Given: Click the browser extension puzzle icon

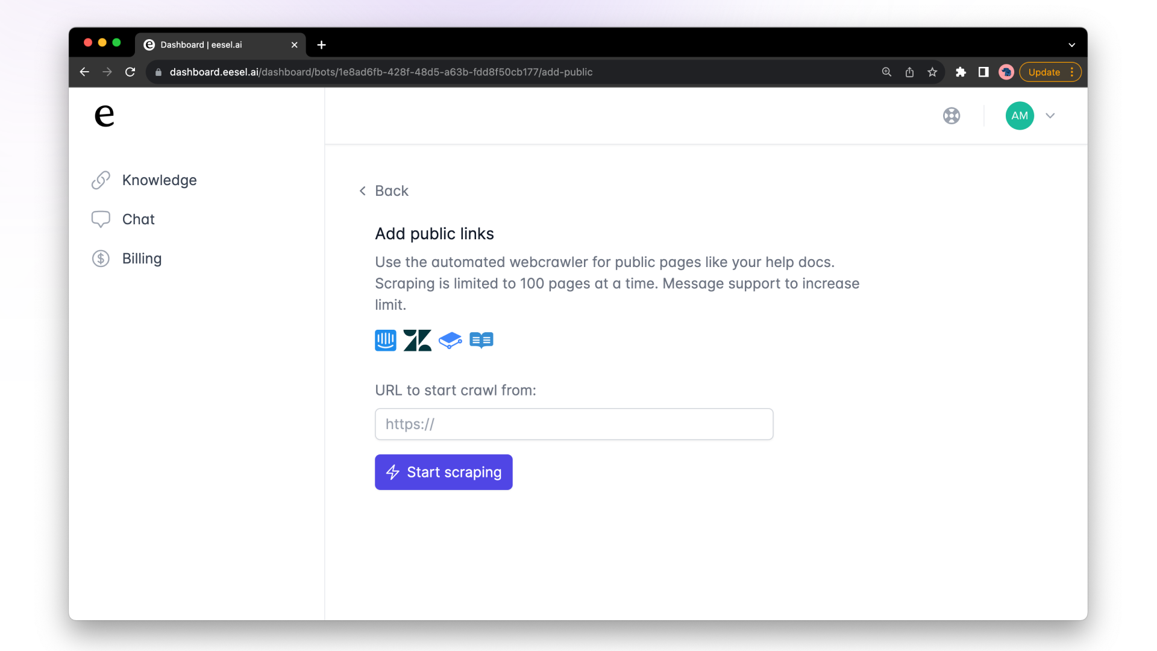Looking at the screenshot, I should click(961, 72).
